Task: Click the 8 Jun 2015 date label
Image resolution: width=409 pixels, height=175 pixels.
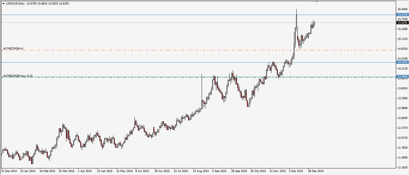Action: pyautogui.click(x=142, y=171)
